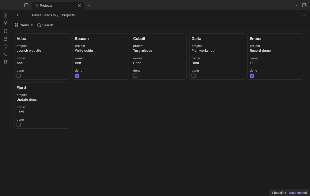Click 'Record demo' project value

[x=260, y=51]
